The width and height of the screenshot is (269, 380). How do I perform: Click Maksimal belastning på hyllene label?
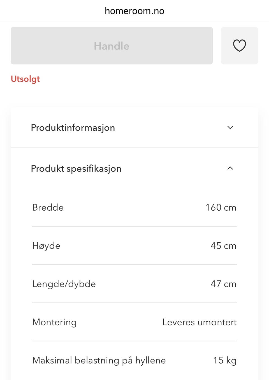tap(99, 360)
